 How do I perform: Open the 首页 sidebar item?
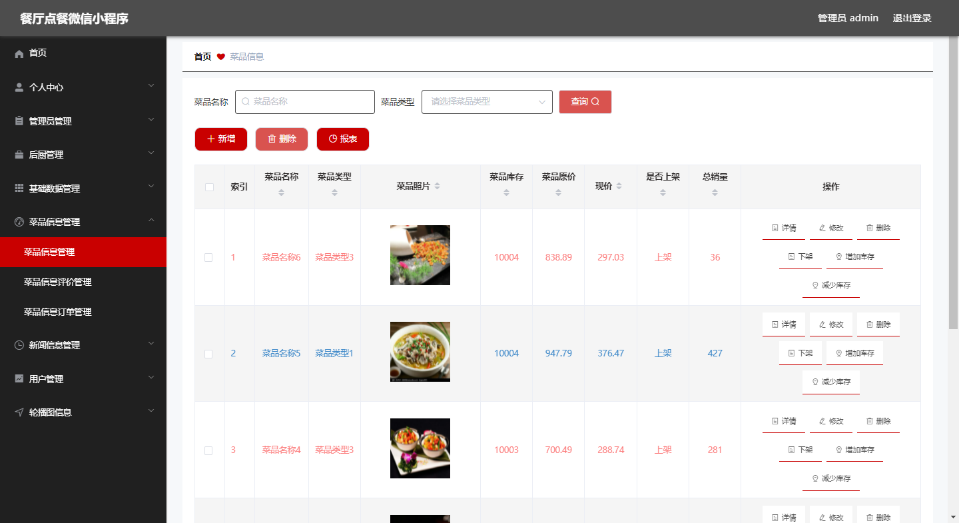(x=83, y=53)
